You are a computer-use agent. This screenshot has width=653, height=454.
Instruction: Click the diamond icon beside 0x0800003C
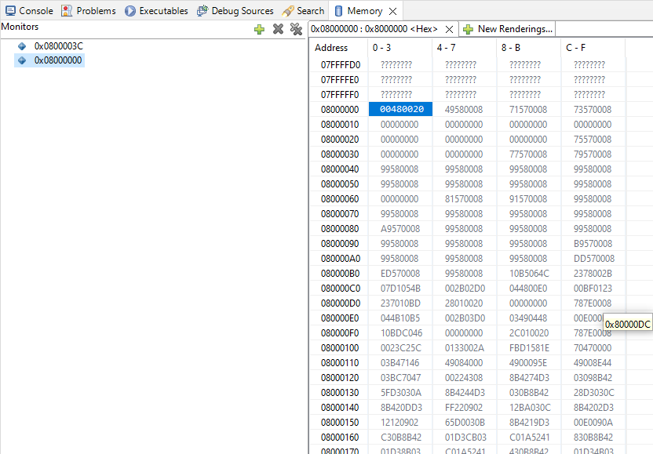[x=22, y=45]
